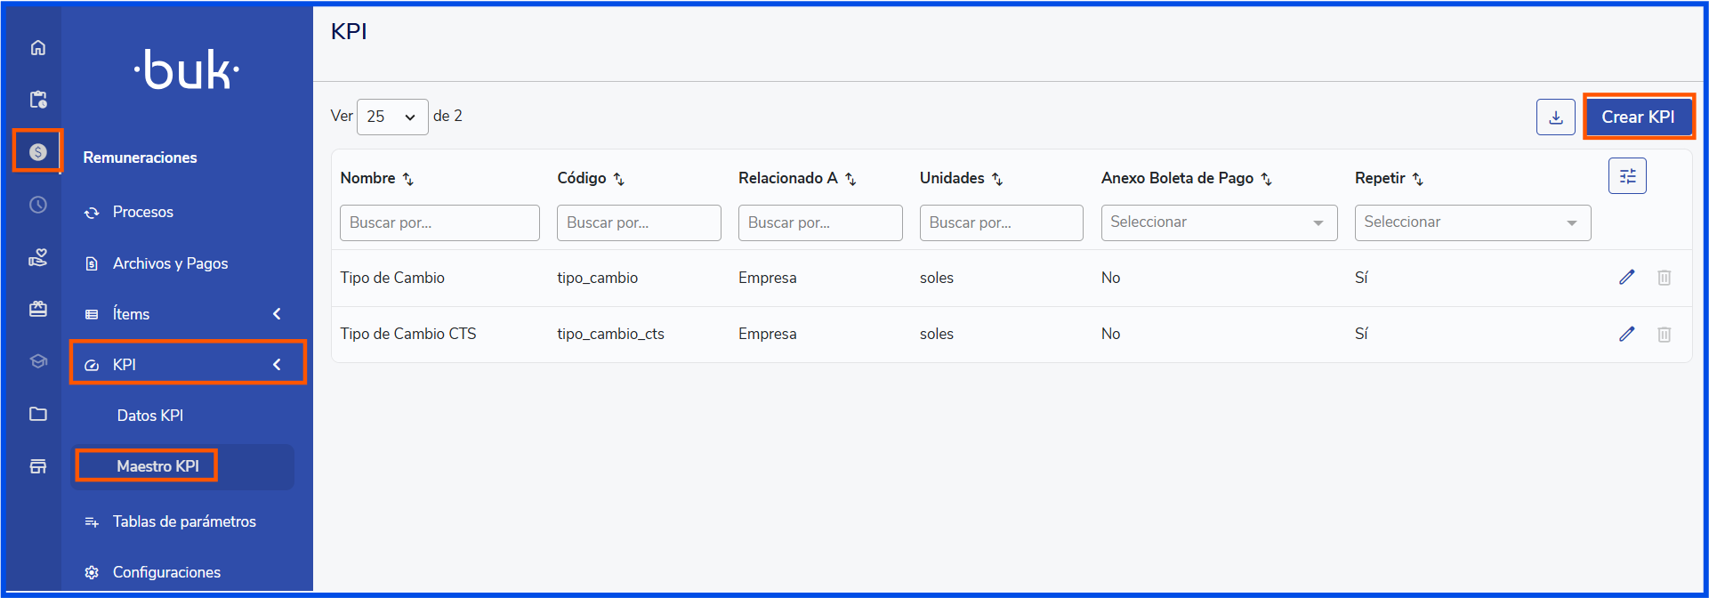Delete Tipo de Cambio CTS trash icon
This screenshot has height=598, width=1709.
(1664, 335)
